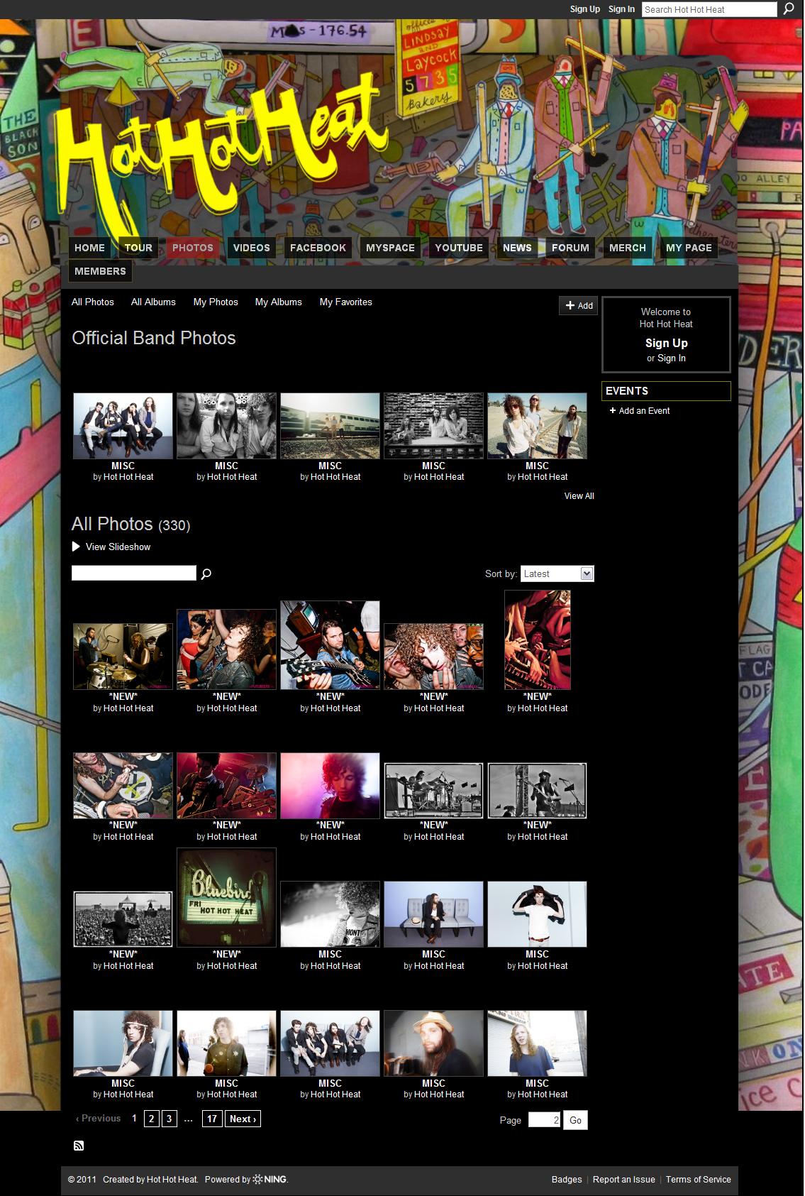Click the Add an Event link
The image size is (805, 1196).
644,410
